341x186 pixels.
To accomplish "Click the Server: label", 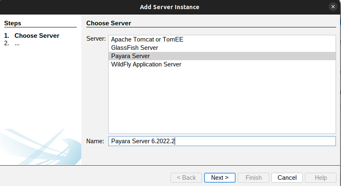I will point(96,39).
